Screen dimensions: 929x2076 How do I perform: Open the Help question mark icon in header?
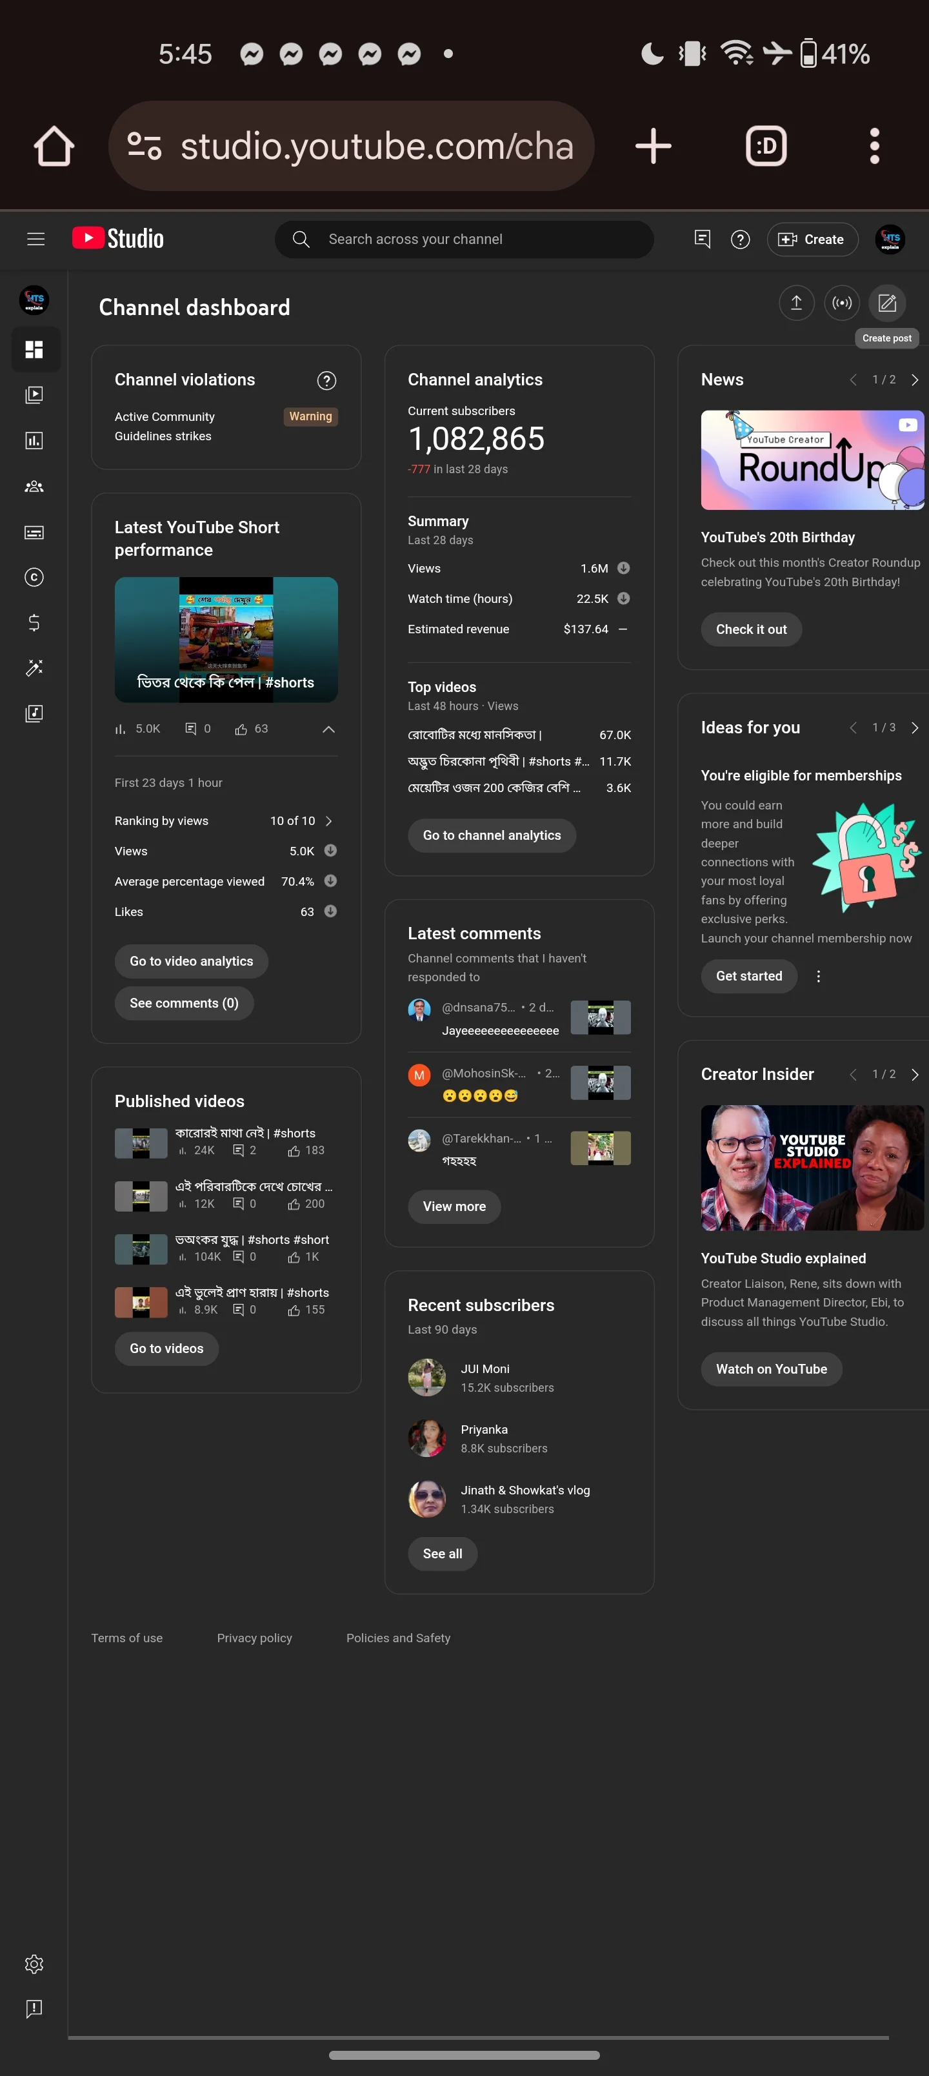click(740, 239)
